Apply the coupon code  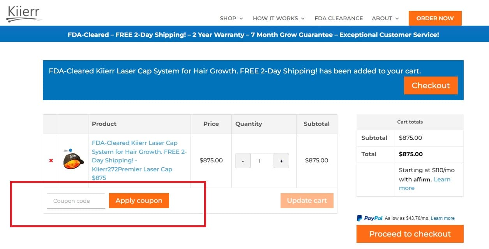(139, 200)
